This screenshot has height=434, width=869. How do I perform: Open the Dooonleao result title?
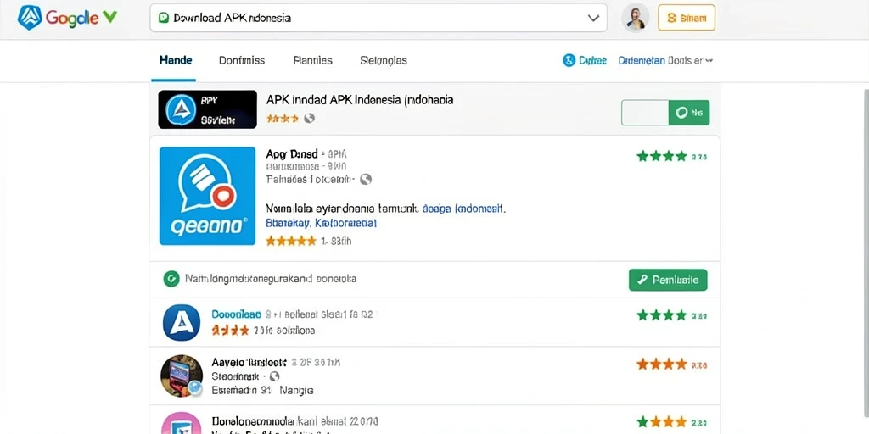pos(236,314)
